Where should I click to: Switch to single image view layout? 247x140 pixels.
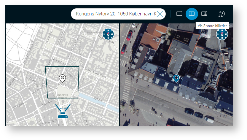(x=179, y=14)
